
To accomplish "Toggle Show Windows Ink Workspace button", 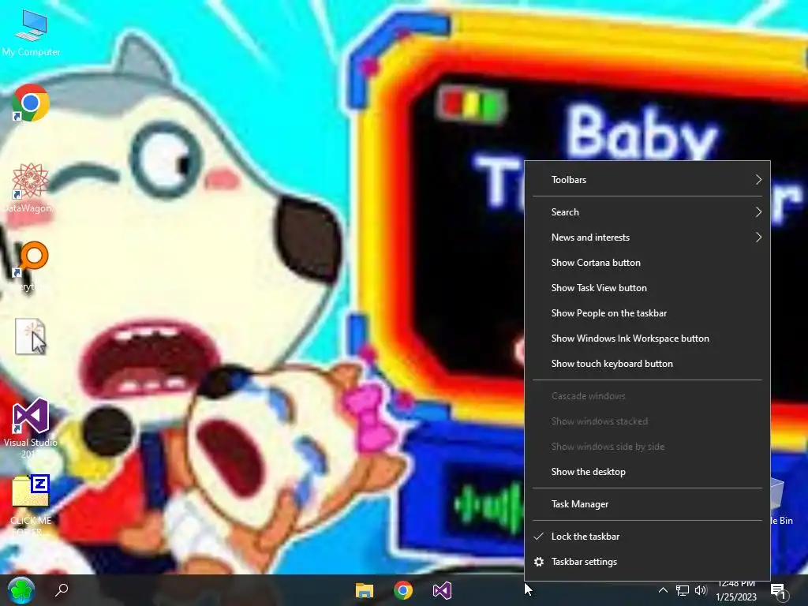I will [647, 339].
